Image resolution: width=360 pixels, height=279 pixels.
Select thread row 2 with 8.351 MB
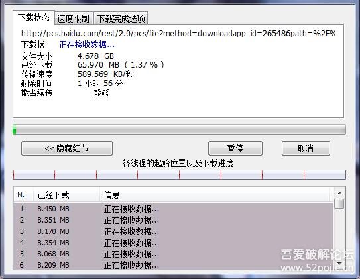click(173, 220)
